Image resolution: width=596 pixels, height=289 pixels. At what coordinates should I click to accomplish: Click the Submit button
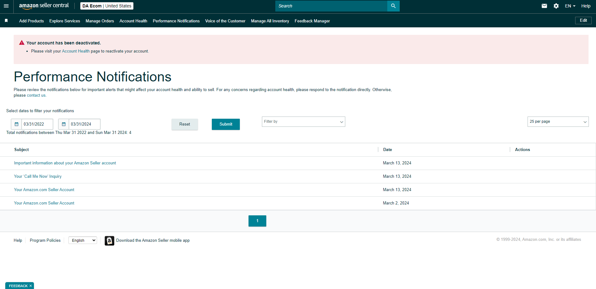pos(226,124)
